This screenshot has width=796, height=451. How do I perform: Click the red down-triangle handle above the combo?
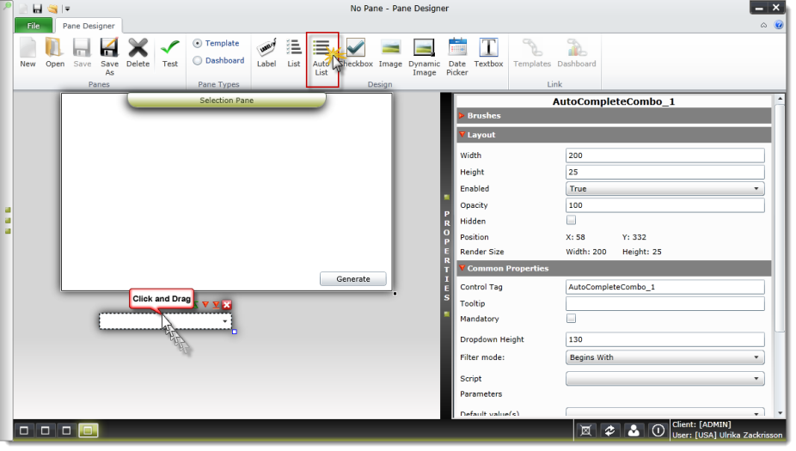[x=205, y=304]
